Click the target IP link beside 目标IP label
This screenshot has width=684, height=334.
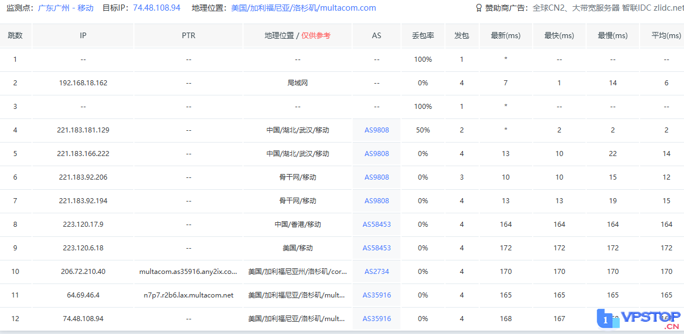click(157, 8)
